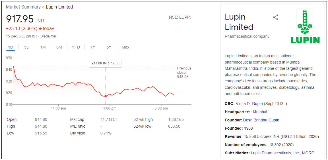Open the Disclaimer link
Screen dimensions: 328x160
(48, 36)
